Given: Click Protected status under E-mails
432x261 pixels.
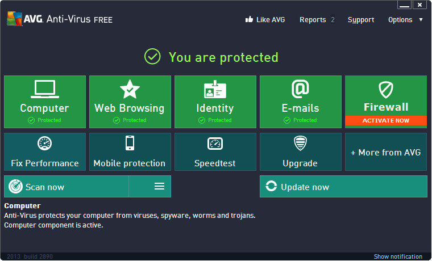Looking at the screenshot, I should [x=300, y=120].
